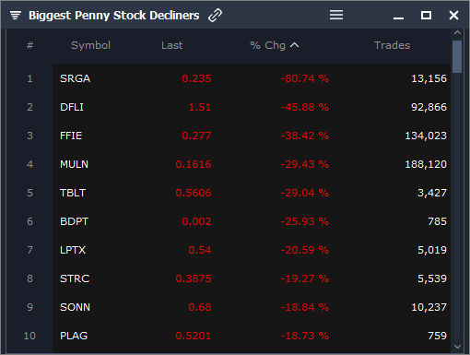This screenshot has width=470, height=355.
Task: Minimize the Penny Stock Decliners window
Action: (398, 18)
